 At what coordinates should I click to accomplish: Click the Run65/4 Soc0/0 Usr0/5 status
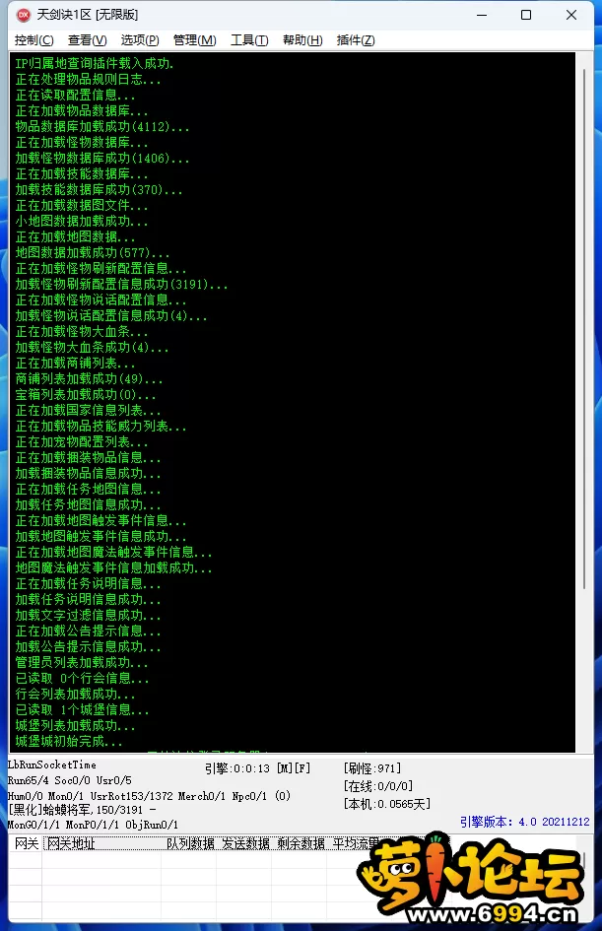(69, 780)
